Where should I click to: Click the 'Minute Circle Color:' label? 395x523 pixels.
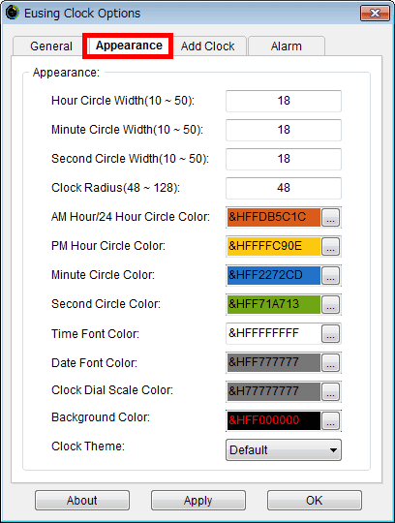[x=103, y=275]
